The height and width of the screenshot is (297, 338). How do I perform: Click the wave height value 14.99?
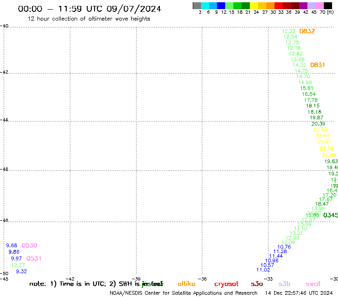point(305,82)
